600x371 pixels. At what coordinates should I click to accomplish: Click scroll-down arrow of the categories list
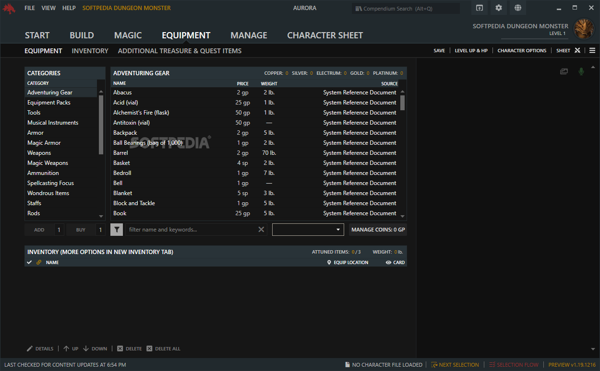point(101,216)
